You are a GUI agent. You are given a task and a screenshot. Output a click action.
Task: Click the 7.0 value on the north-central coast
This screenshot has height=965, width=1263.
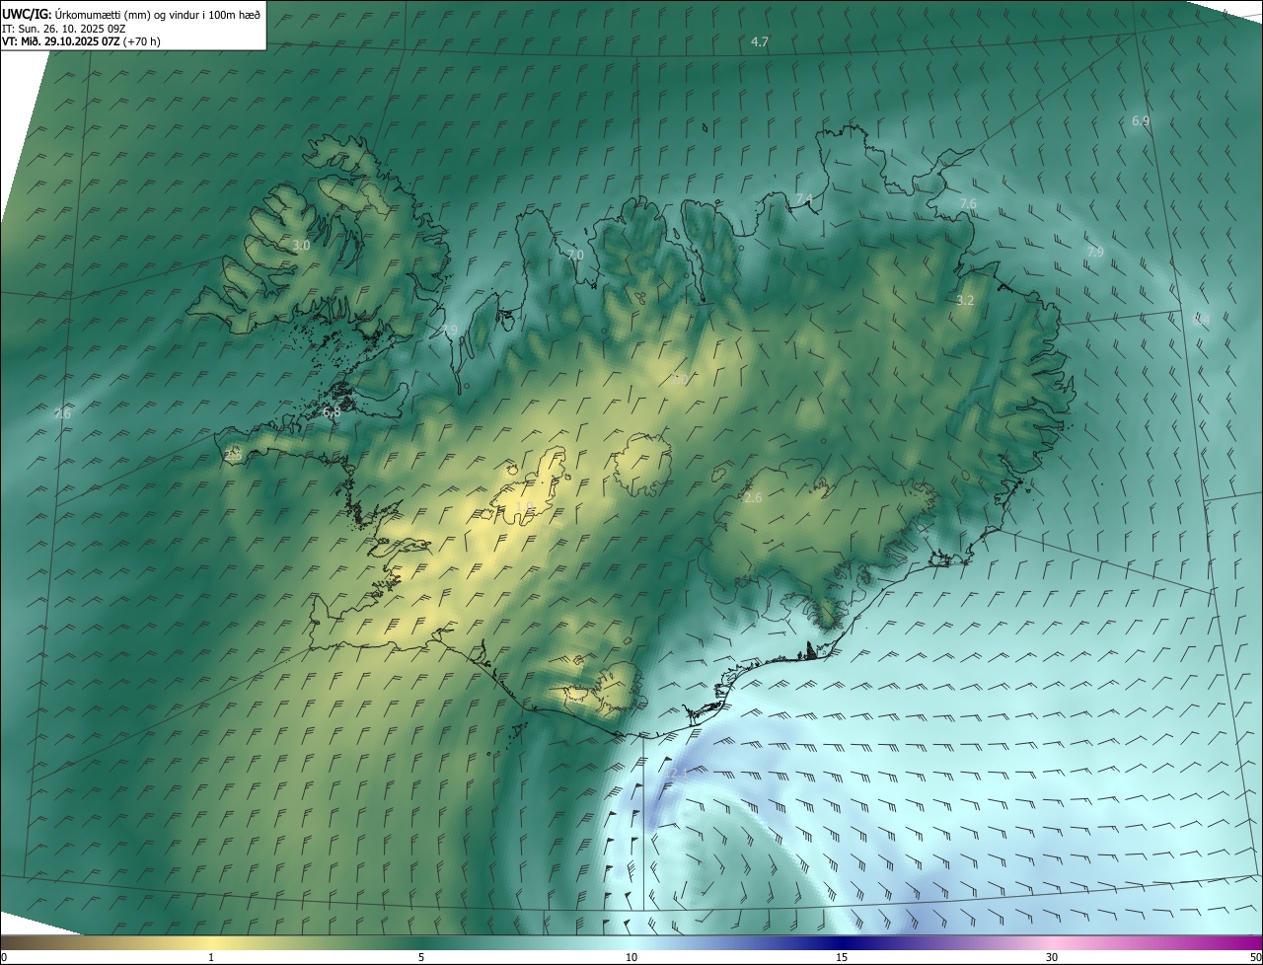[575, 255]
